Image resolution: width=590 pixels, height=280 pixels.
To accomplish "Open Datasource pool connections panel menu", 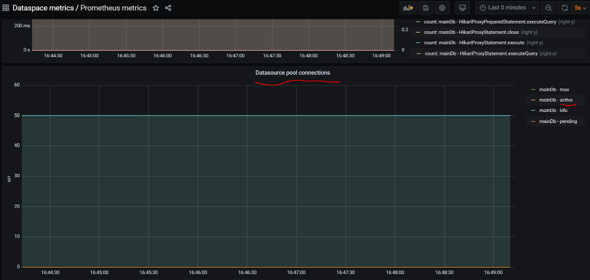I will tap(292, 72).
